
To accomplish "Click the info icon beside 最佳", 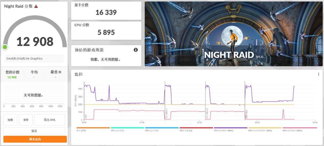I will point(60,72).
